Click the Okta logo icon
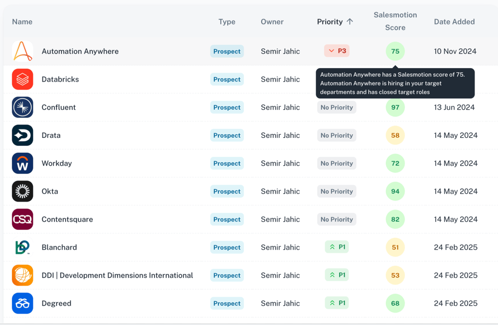Viewport: 498px width, 325px height. [22, 191]
